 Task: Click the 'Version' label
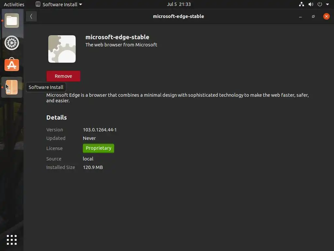(55, 130)
